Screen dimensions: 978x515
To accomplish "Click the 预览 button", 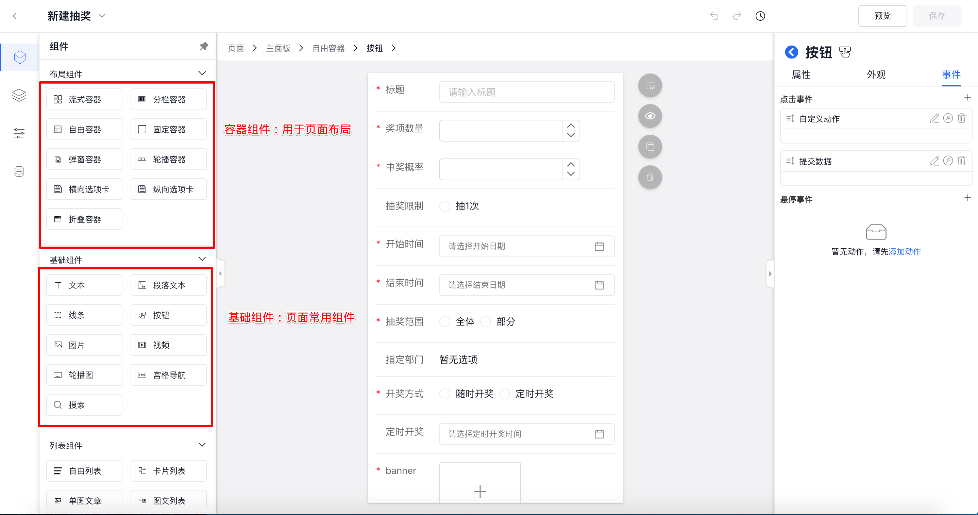I will [x=882, y=16].
